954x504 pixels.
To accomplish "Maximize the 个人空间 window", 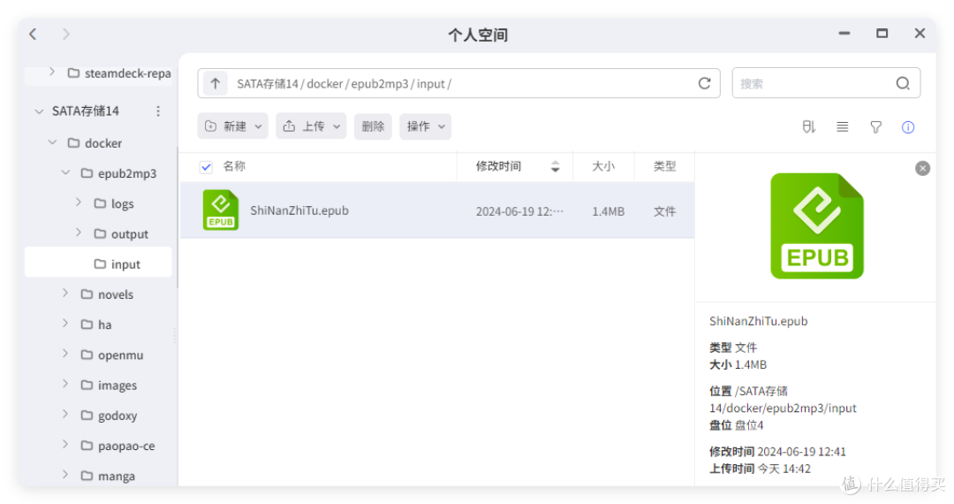I will (x=882, y=34).
